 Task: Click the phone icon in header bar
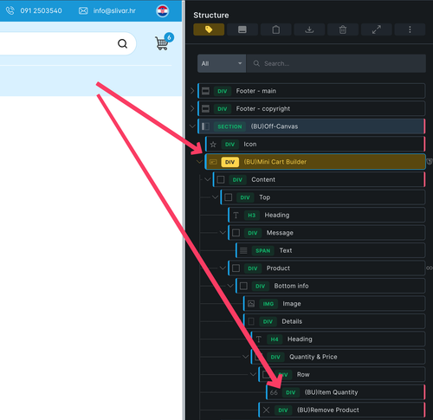10,10
